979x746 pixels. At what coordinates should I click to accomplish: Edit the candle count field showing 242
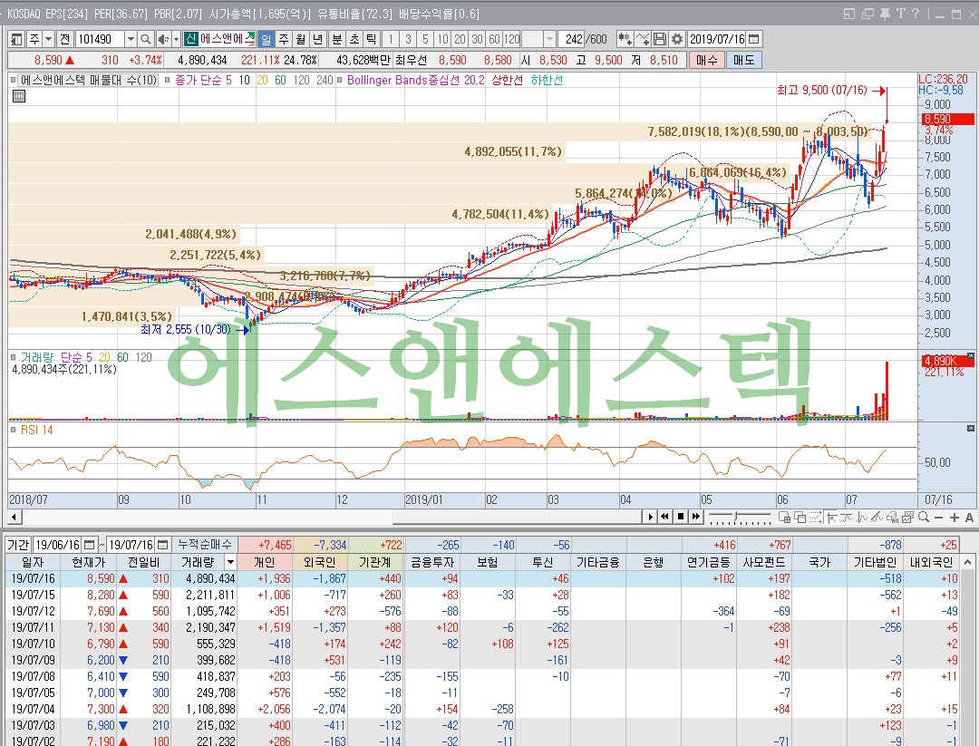pos(571,39)
